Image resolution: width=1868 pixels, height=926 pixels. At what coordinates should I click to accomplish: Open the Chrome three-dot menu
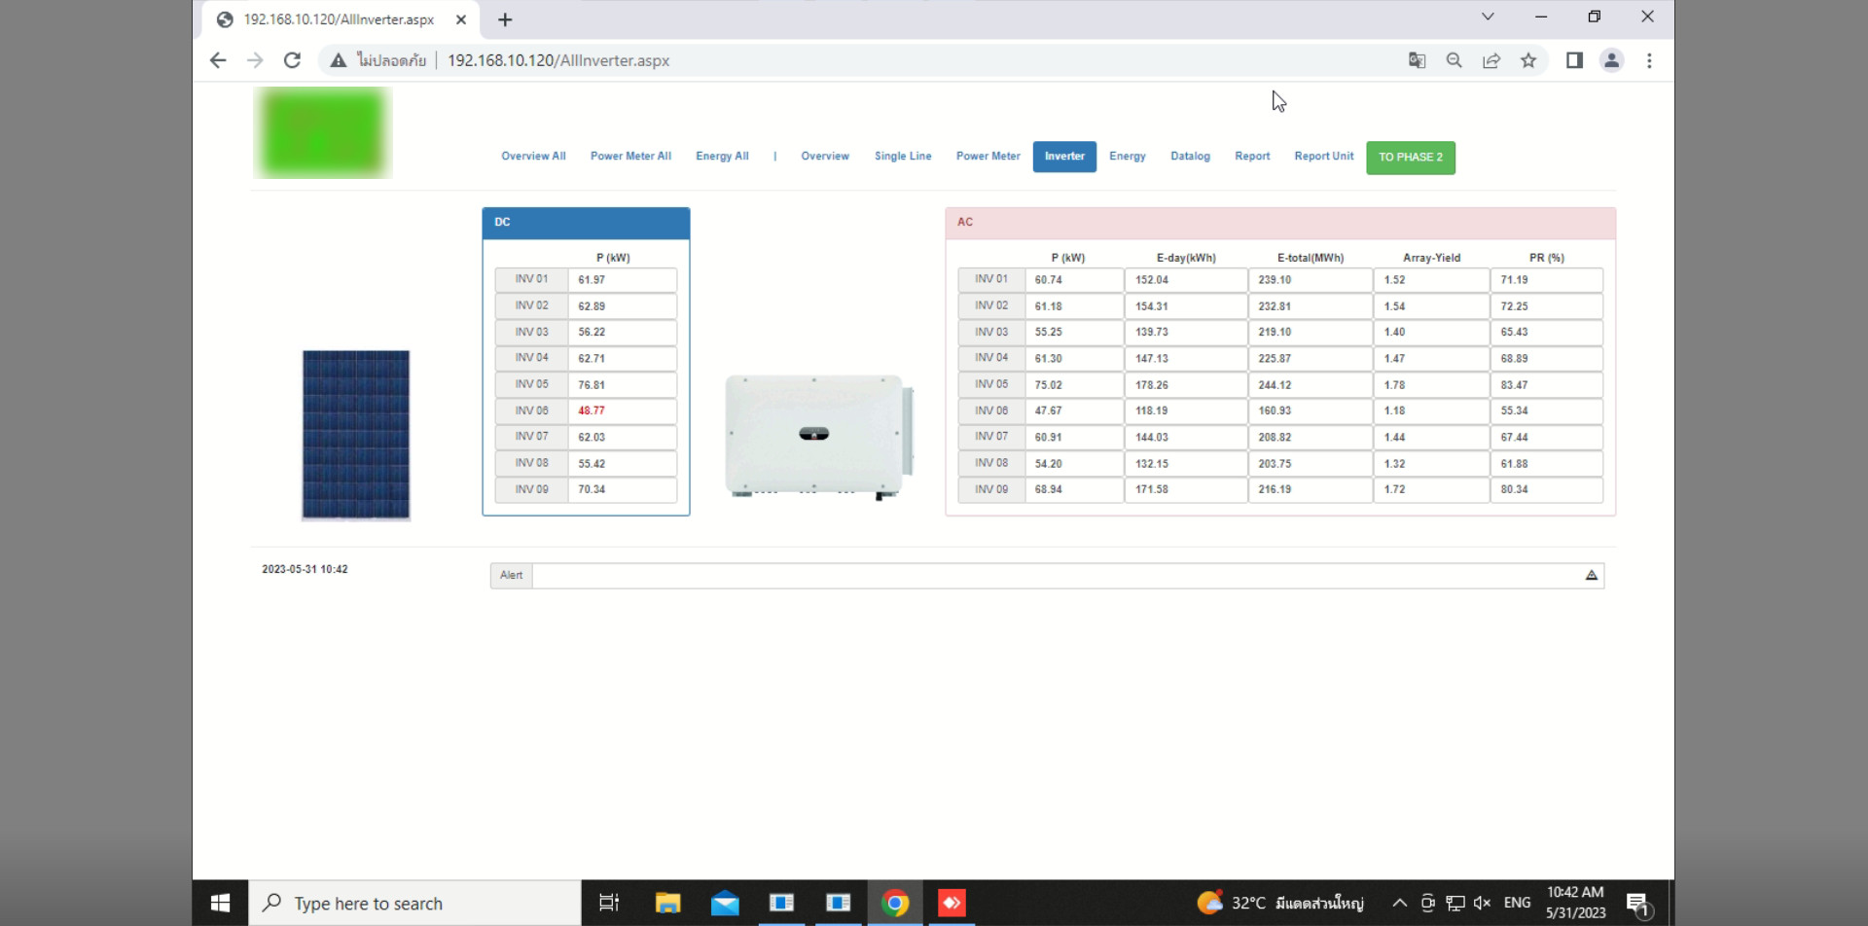(x=1649, y=60)
